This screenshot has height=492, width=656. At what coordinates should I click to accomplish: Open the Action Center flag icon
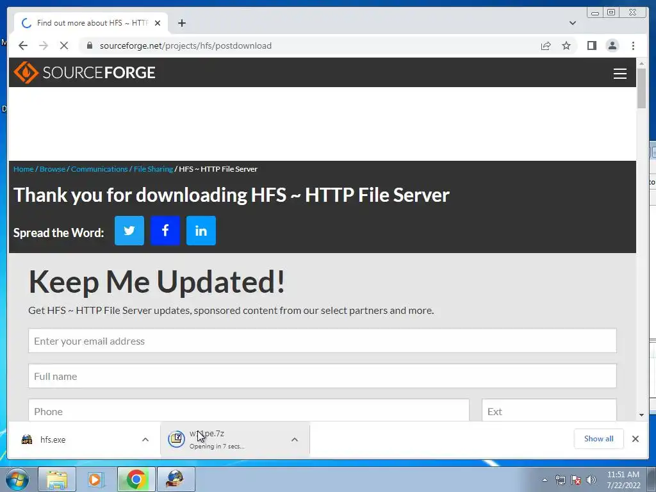(576, 480)
